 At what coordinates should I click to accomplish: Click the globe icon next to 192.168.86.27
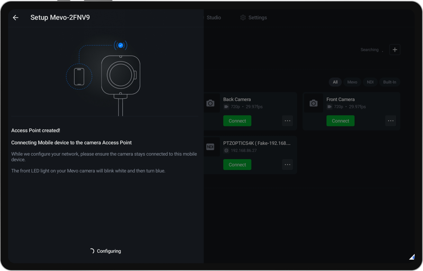coord(226,150)
